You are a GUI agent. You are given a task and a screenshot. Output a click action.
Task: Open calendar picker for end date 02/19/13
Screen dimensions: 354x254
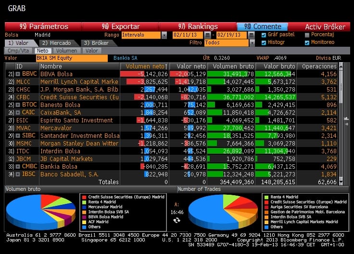pyautogui.click(x=251, y=35)
